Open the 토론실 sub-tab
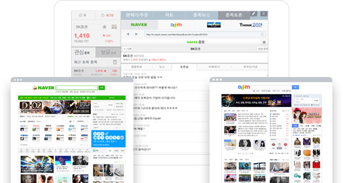Viewport: 343px width, 183px height. coord(184,67)
